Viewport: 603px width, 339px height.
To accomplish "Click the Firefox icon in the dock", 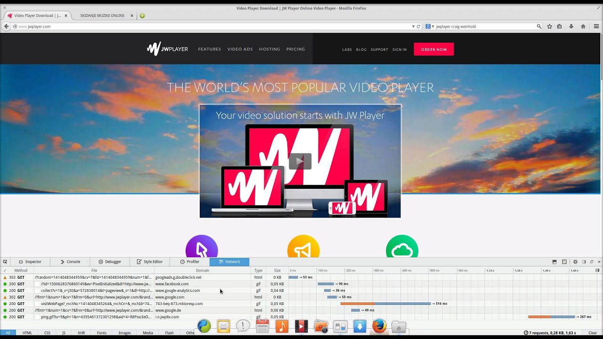I will pos(379,326).
